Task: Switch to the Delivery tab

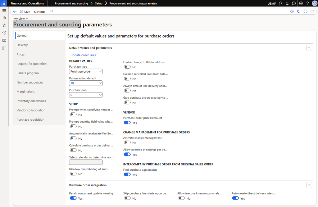Action: pyautogui.click(x=22, y=45)
